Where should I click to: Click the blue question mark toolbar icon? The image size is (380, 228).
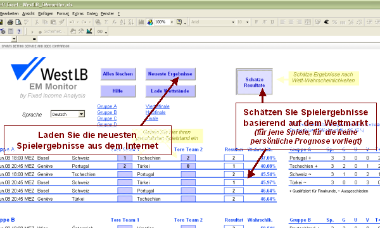point(18,32)
